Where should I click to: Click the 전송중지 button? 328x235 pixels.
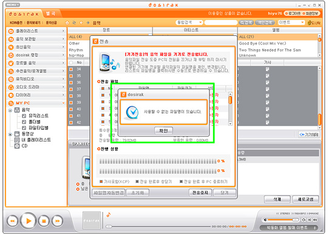coord(200,192)
